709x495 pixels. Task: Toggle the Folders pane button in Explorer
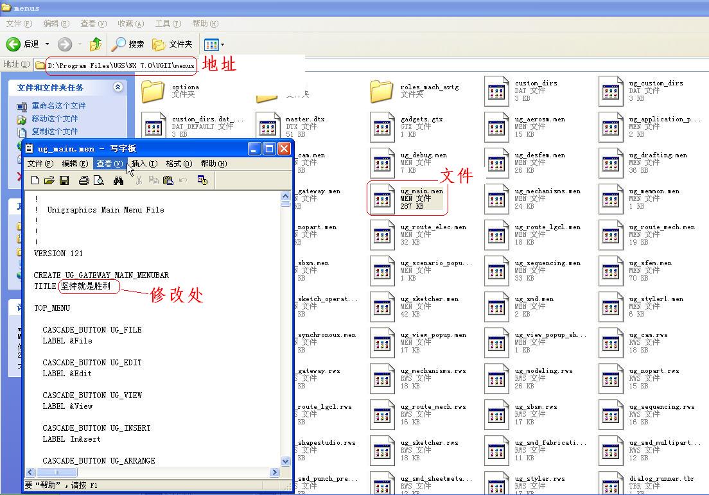pyautogui.click(x=172, y=44)
